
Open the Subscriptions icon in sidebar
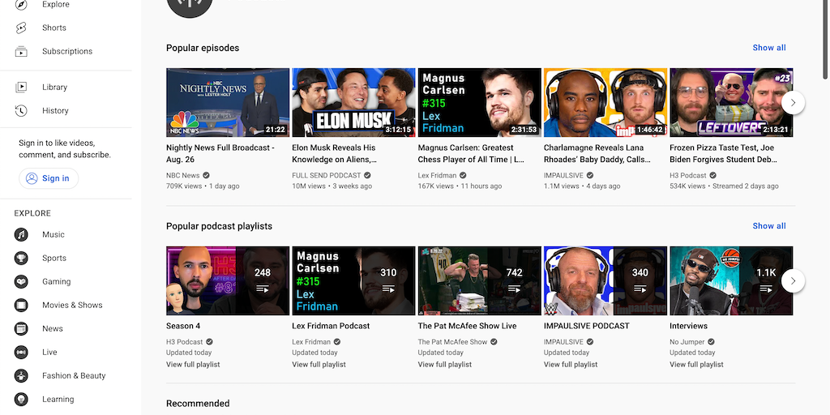(x=22, y=51)
